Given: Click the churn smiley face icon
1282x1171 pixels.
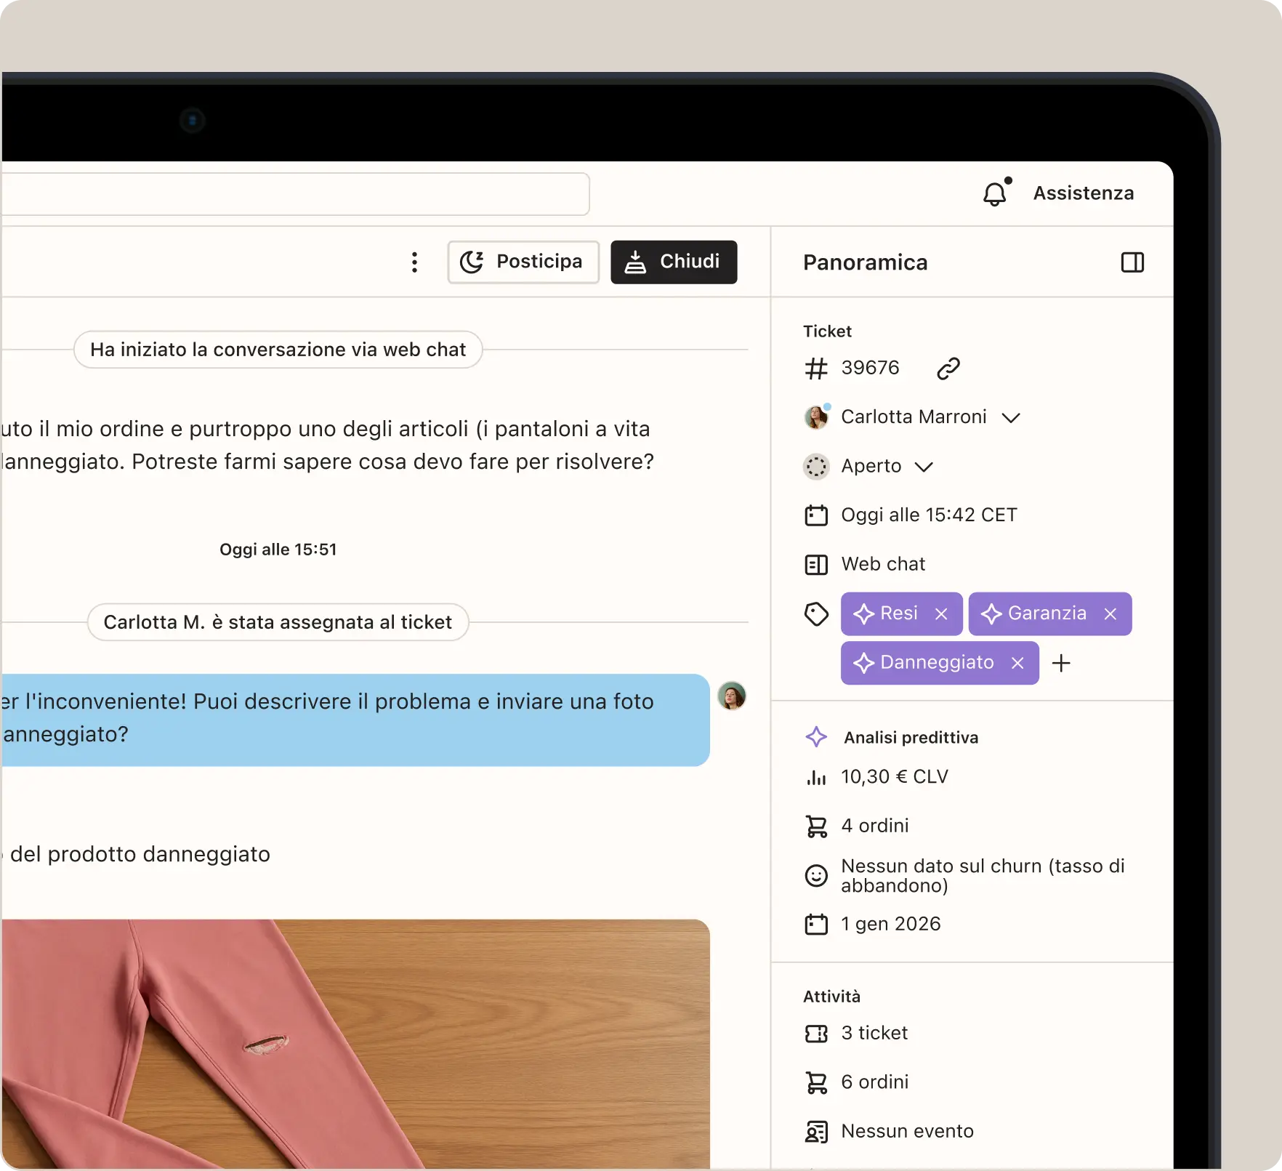Looking at the screenshot, I should click(x=816, y=876).
